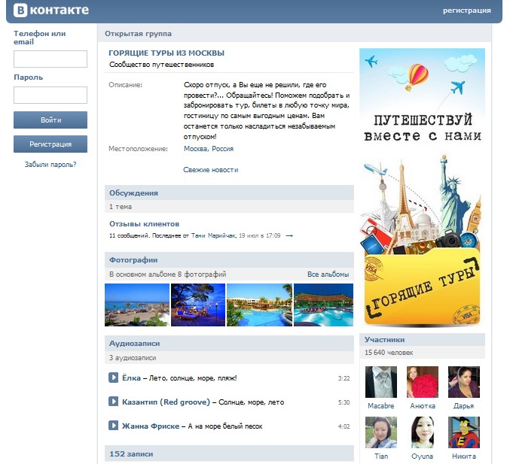Click the Никита member name
Viewport: 510px width, 464px height.
point(464,456)
